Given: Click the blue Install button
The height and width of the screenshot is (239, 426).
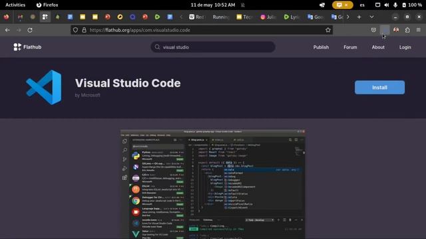Looking at the screenshot, I should (379, 87).
